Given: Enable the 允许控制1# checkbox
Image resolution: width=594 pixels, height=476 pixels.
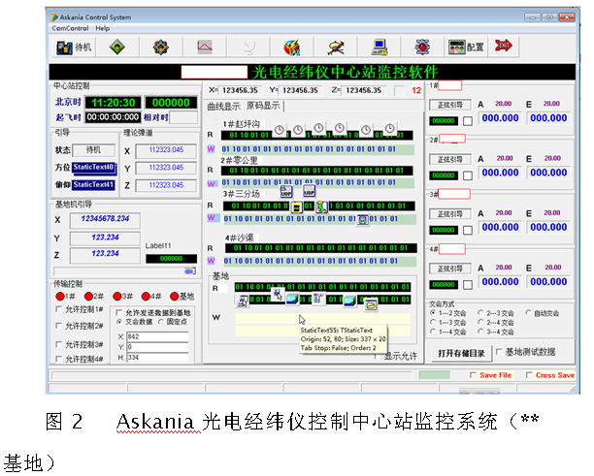Looking at the screenshot, I should [x=59, y=309].
